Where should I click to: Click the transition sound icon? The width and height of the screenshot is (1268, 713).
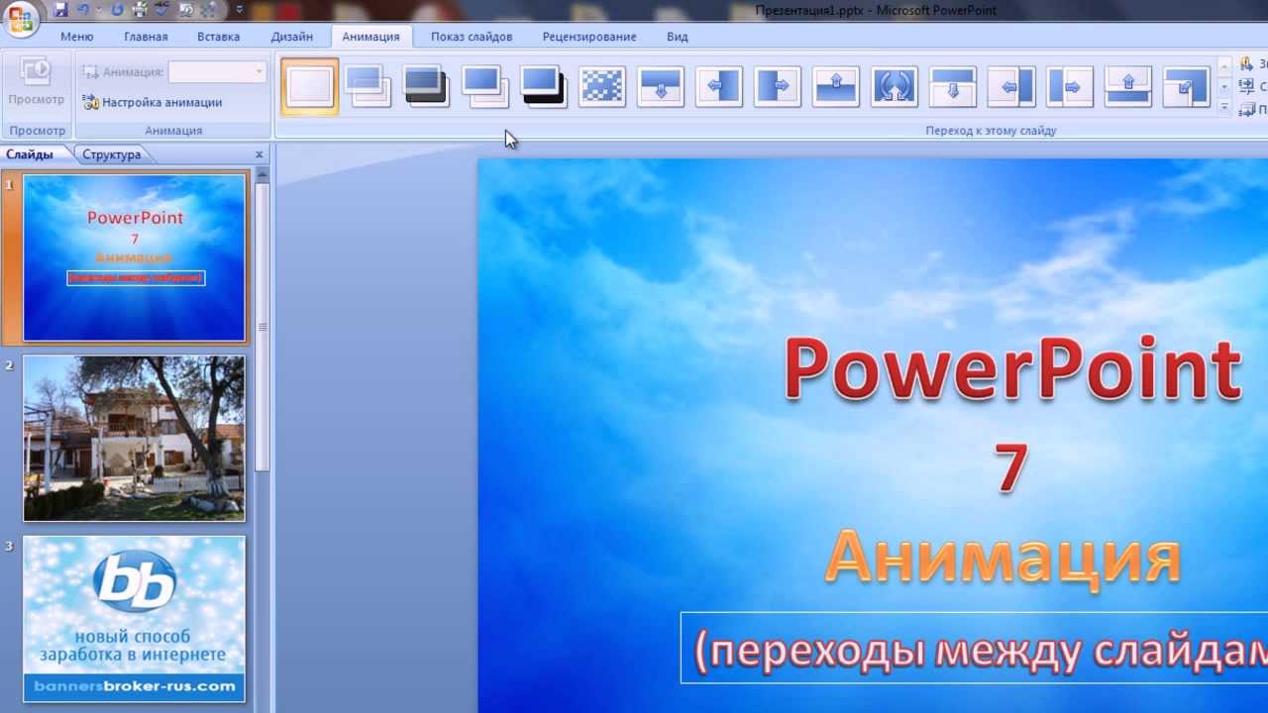pos(1247,64)
